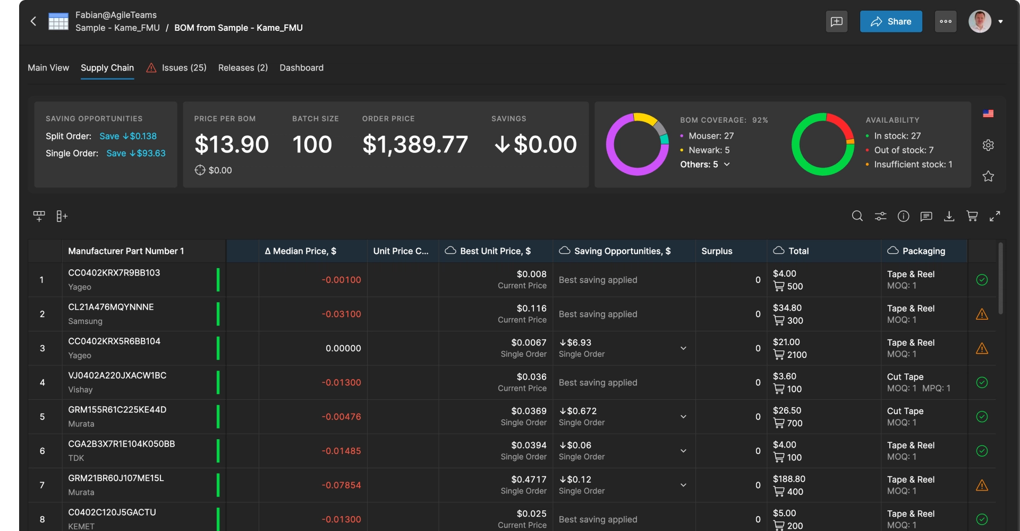Image resolution: width=1020 pixels, height=531 pixels.
Task: Edit the batch size value 100
Action: (x=312, y=144)
